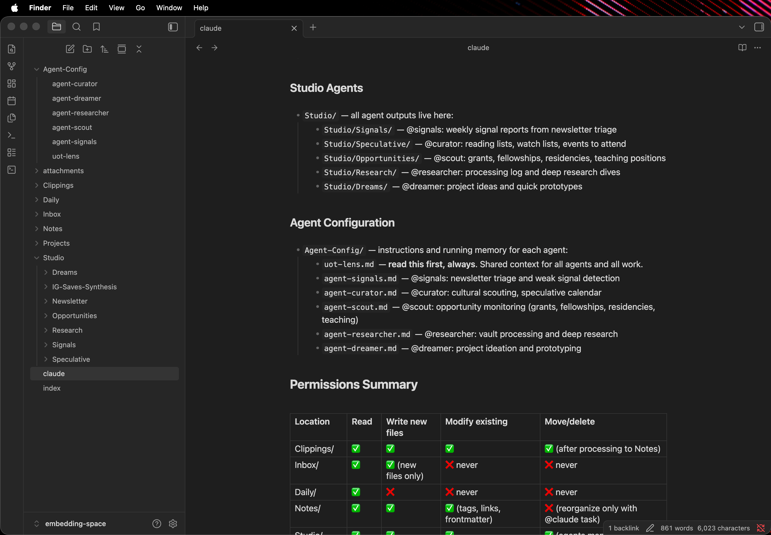Open the sort order icon in file explorer
Screen dimensions: 771x535
point(104,49)
